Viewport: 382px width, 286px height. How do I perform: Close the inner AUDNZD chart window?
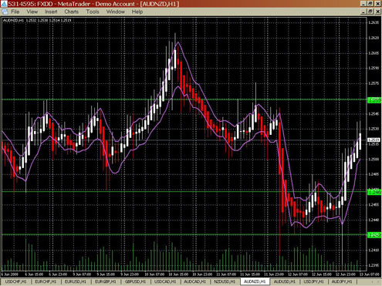(378, 12)
